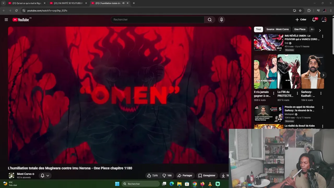Show more filter chips with the arrow

(x=320, y=30)
